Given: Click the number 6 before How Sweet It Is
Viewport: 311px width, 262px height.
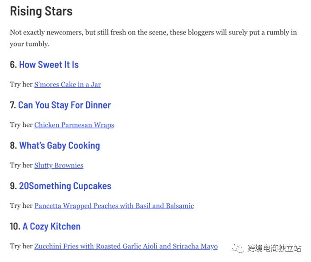Looking at the screenshot, I should pyautogui.click(x=13, y=65).
